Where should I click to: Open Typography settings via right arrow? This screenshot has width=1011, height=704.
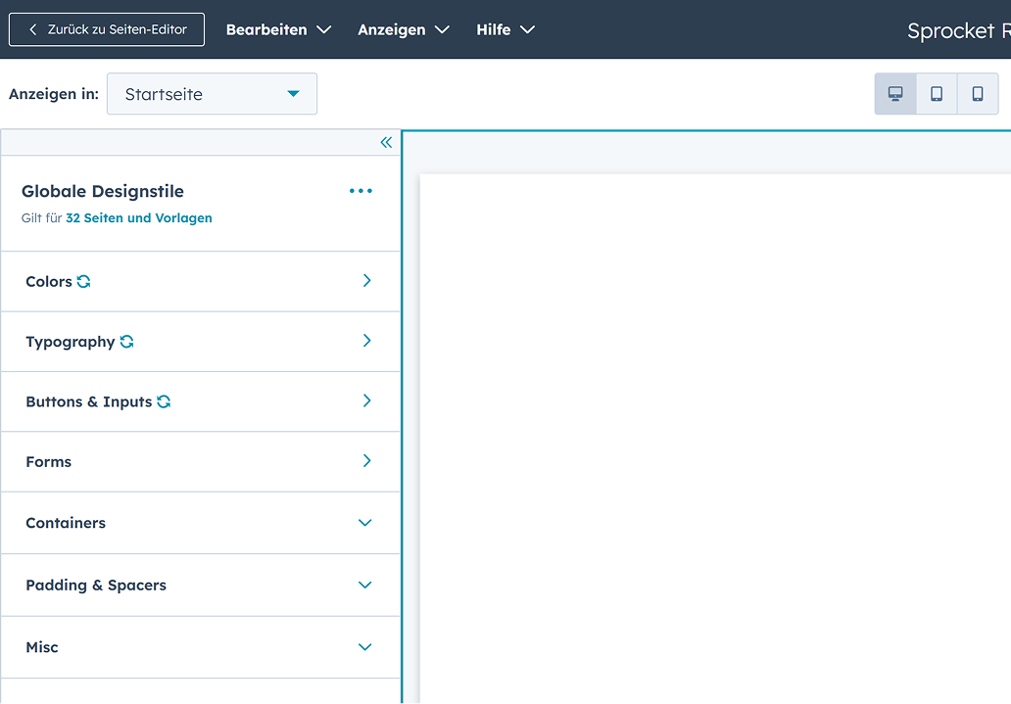367,341
